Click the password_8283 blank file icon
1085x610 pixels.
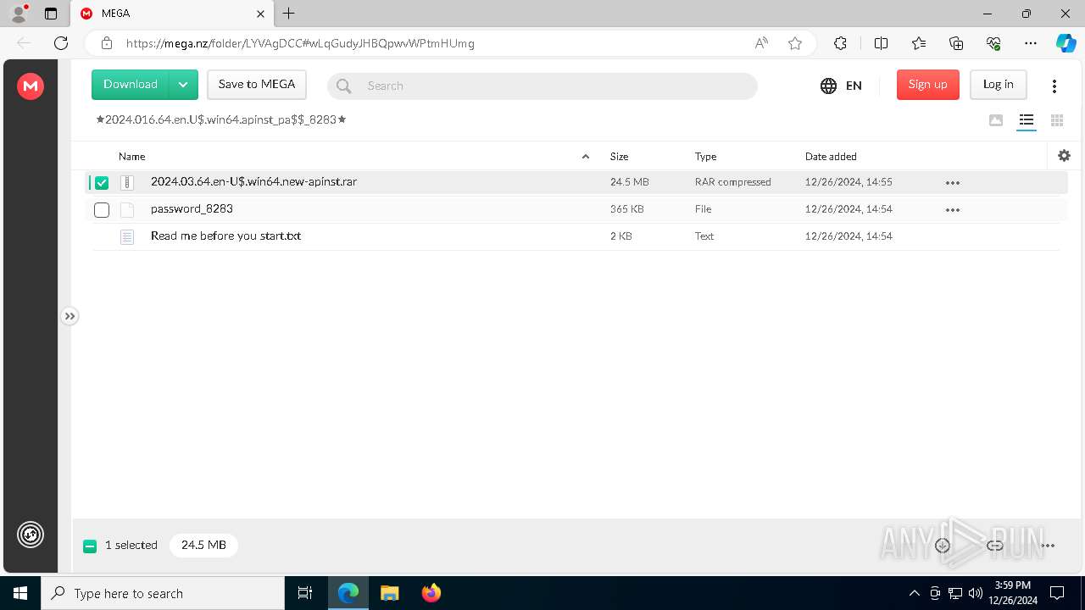[127, 210]
